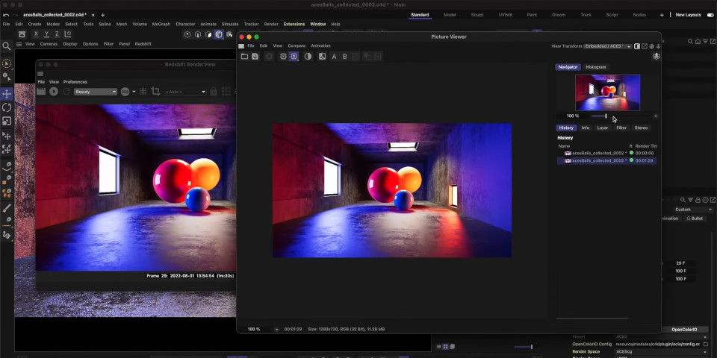Select the Move tool in left toolbar

tap(7, 94)
